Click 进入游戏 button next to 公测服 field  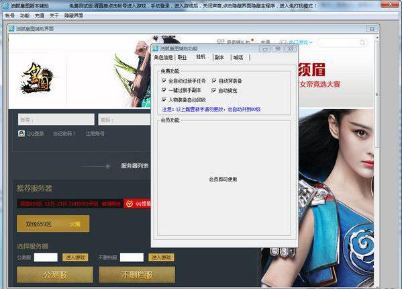click(75, 257)
